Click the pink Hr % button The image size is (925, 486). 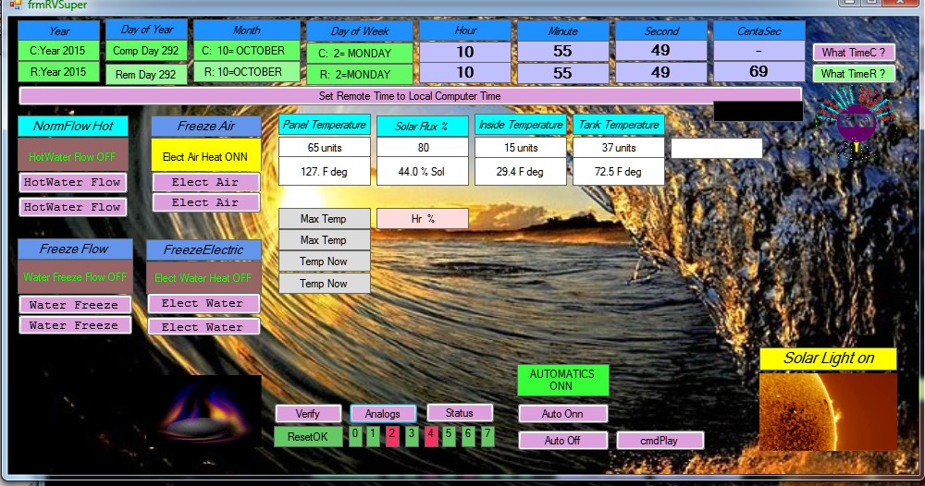pos(423,219)
